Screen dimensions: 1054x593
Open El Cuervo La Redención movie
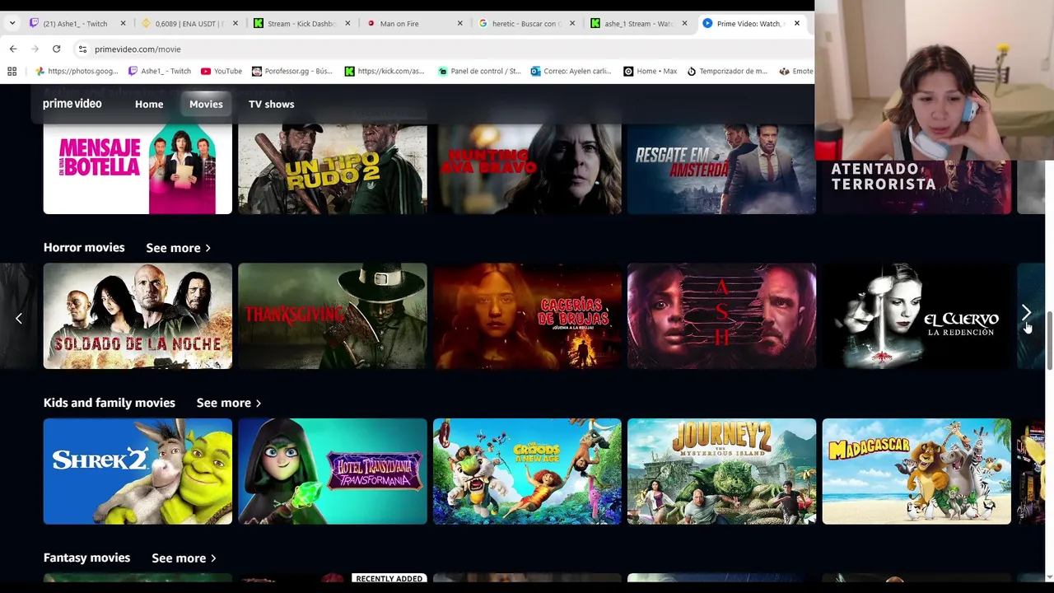916,316
